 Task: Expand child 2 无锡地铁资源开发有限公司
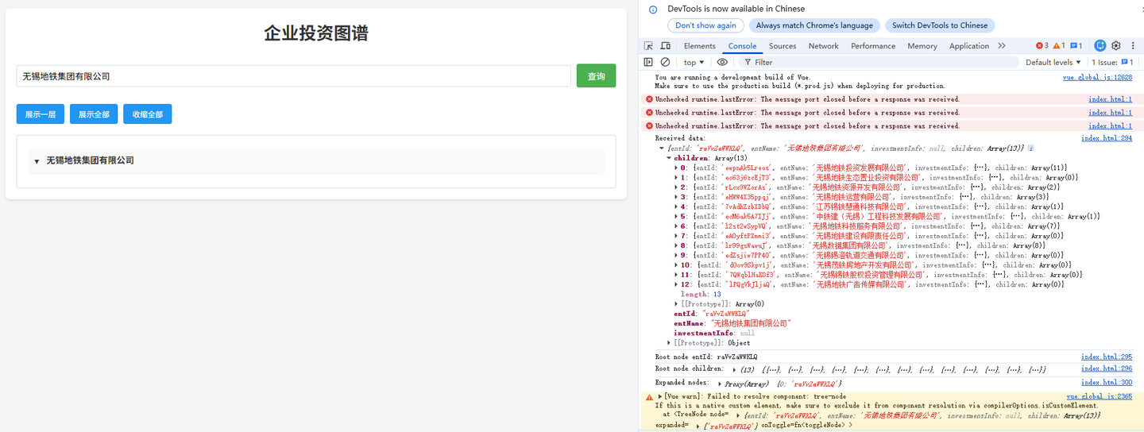tap(676, 187)
